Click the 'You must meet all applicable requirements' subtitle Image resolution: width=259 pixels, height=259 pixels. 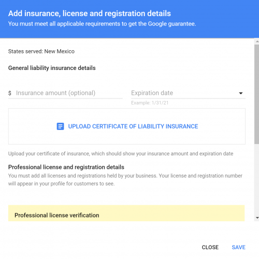pos(102,24)
